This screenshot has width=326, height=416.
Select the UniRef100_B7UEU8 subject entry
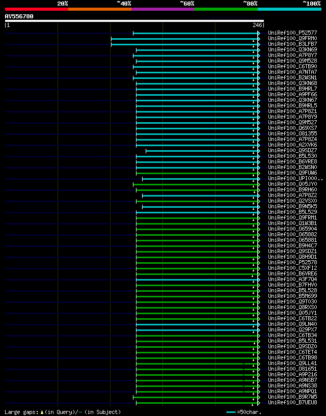click(x=292, y=402)
